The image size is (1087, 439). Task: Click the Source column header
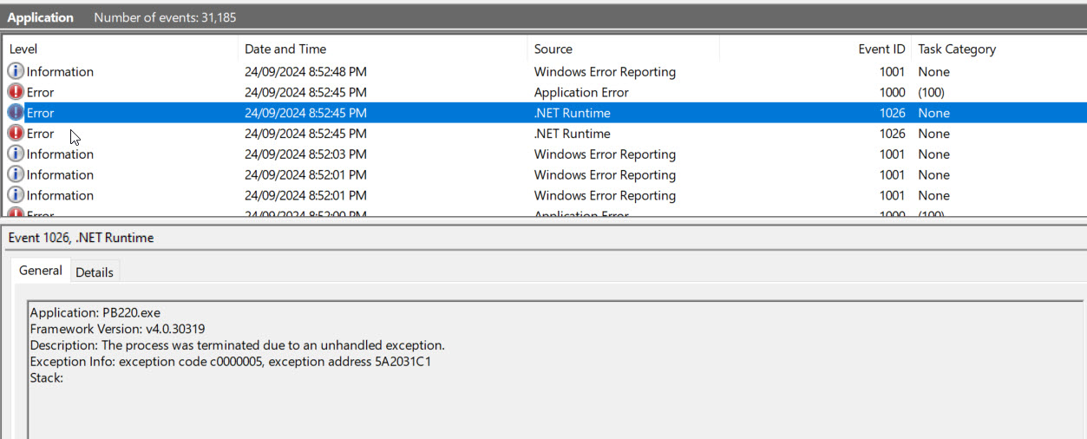coord(553,49)
